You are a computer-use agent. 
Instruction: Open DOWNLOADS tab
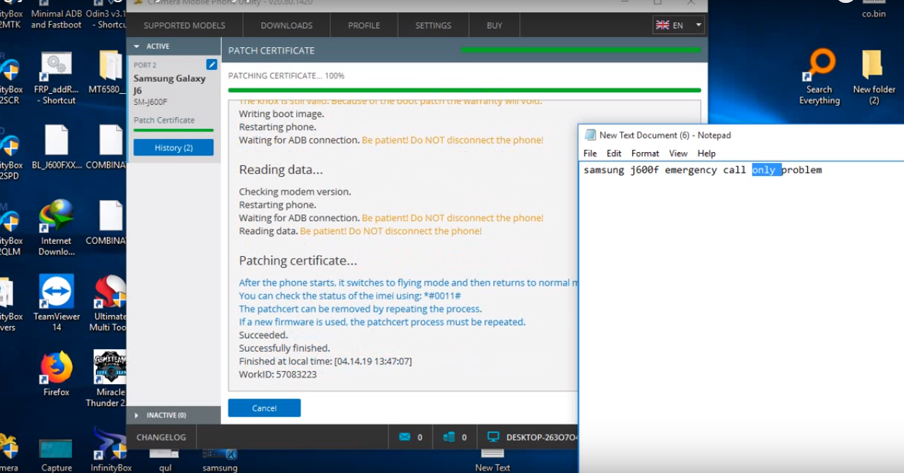(287, 25)
